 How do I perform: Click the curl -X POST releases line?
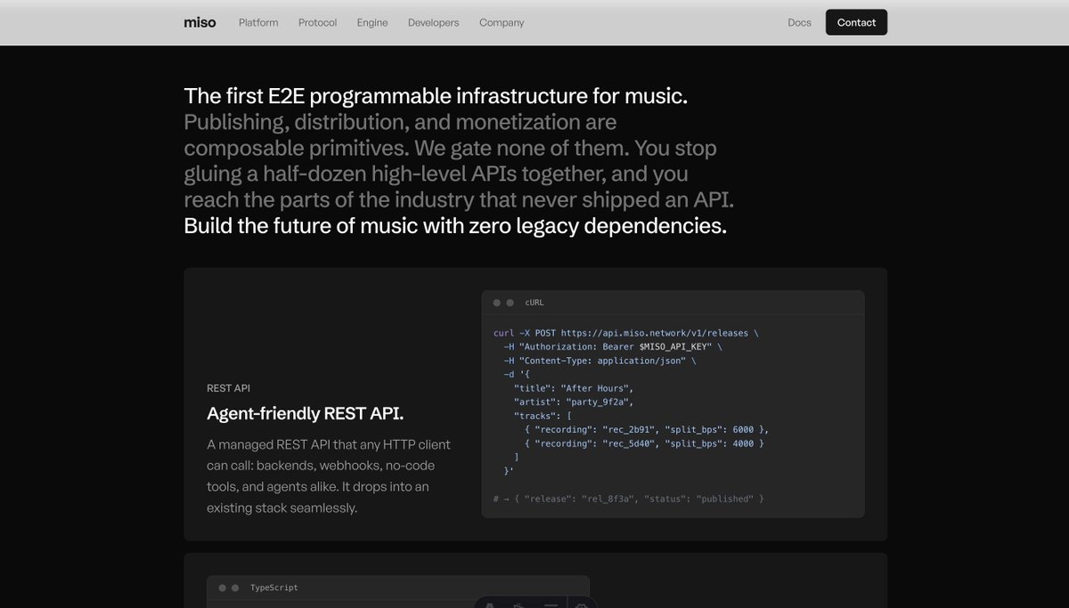pyautogui.click(x=626, y=333)
